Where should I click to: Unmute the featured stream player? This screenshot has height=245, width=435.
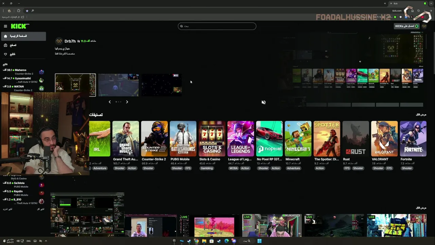click(x=263, y=102)
